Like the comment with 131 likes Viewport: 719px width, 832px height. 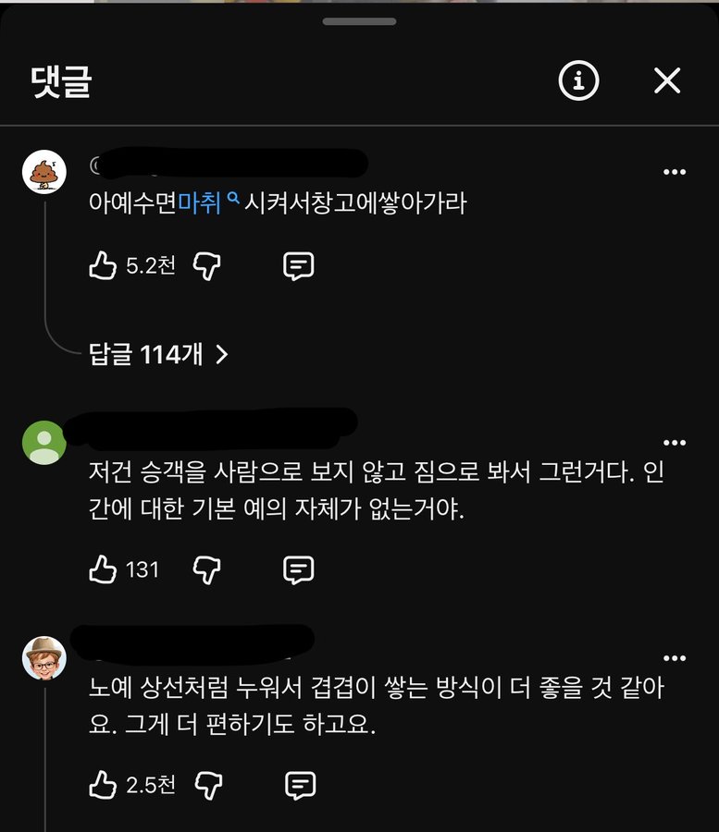[x=103, y=569]
